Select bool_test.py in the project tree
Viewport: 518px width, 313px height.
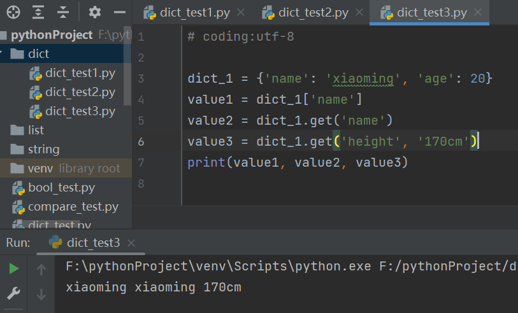tap(61, 188)
